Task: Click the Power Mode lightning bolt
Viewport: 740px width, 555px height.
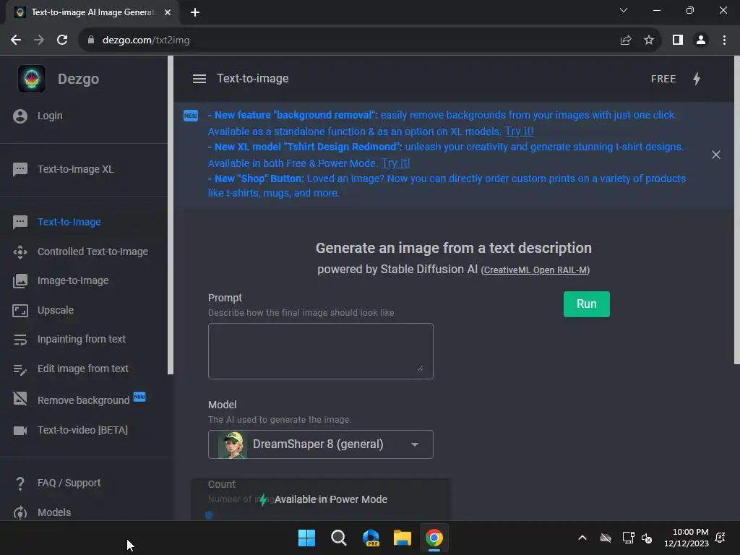Action: pos(697,79)
